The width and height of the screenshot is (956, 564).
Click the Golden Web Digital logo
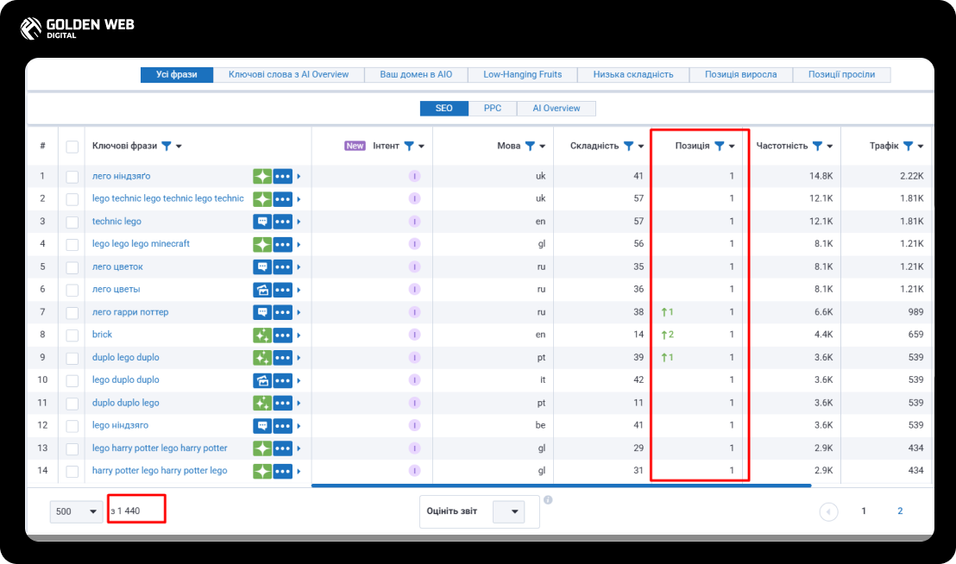pos(77,28)
